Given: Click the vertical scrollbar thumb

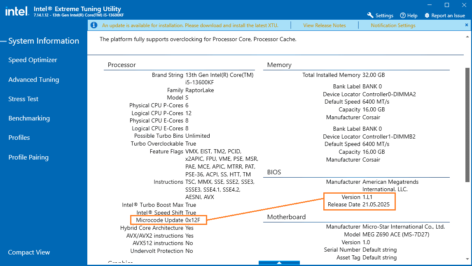Looking at the screenshot, I should pyautogui.click(x=467, y=125).
